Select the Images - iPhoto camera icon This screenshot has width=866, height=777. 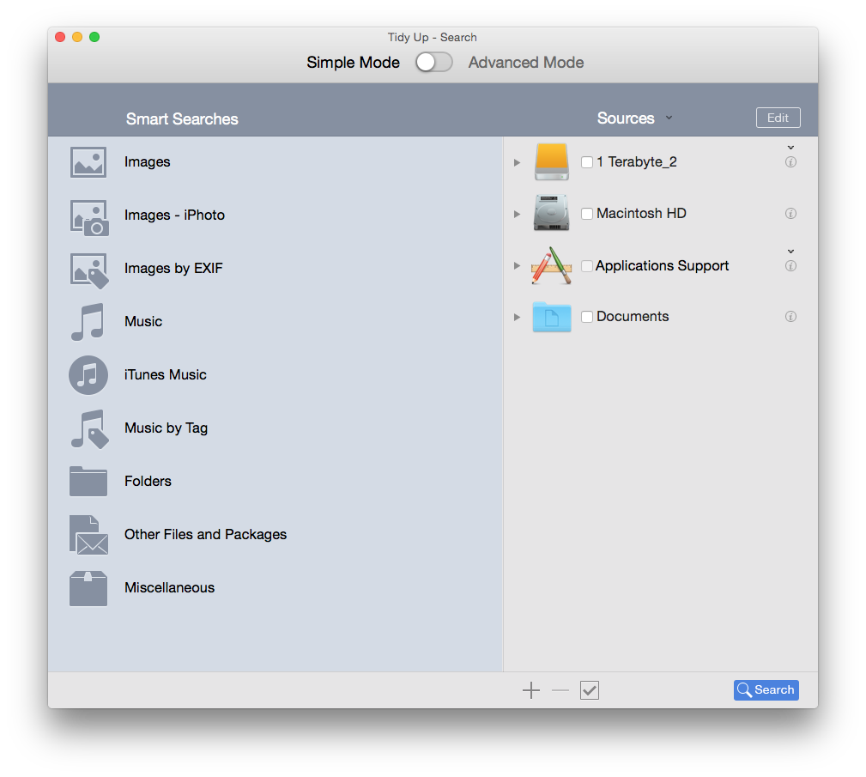[x=88, y=216]
